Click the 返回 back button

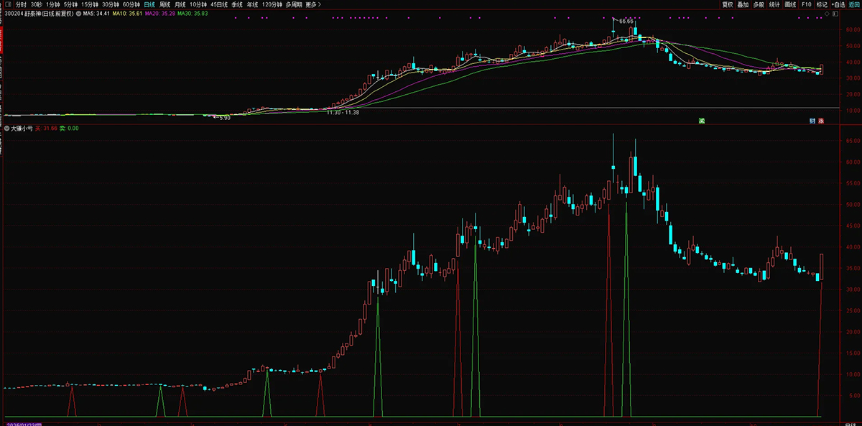pos(853,4)
